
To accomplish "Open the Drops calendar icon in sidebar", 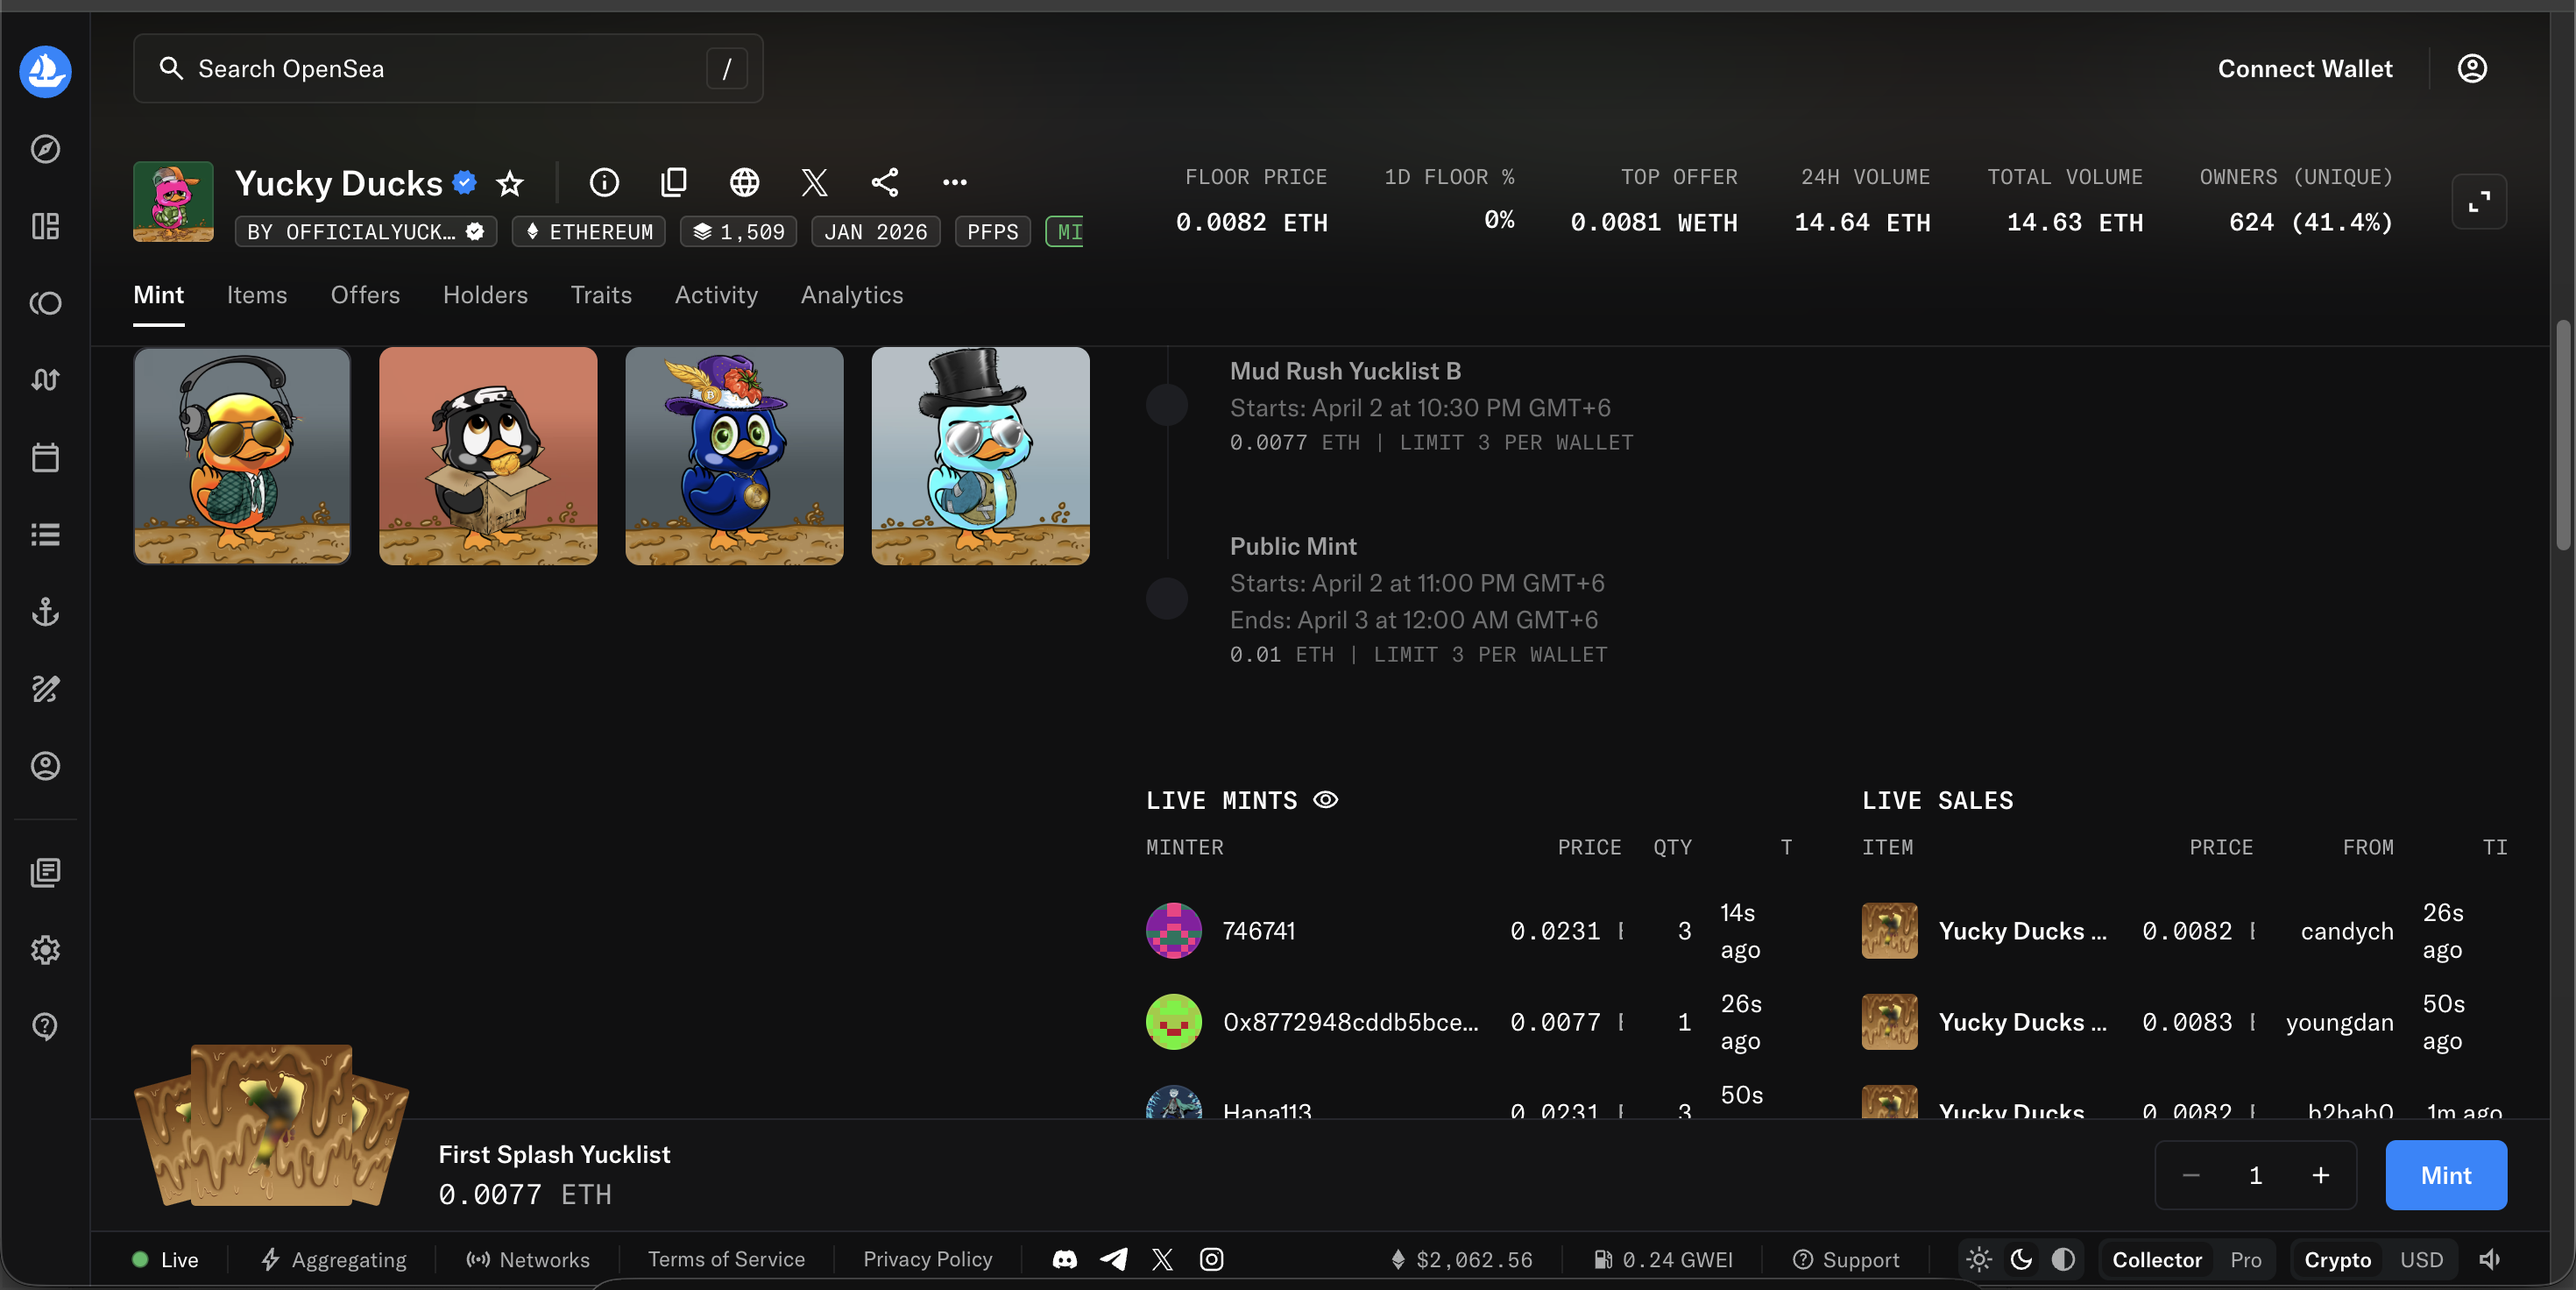I will click(x=45, y=457).
